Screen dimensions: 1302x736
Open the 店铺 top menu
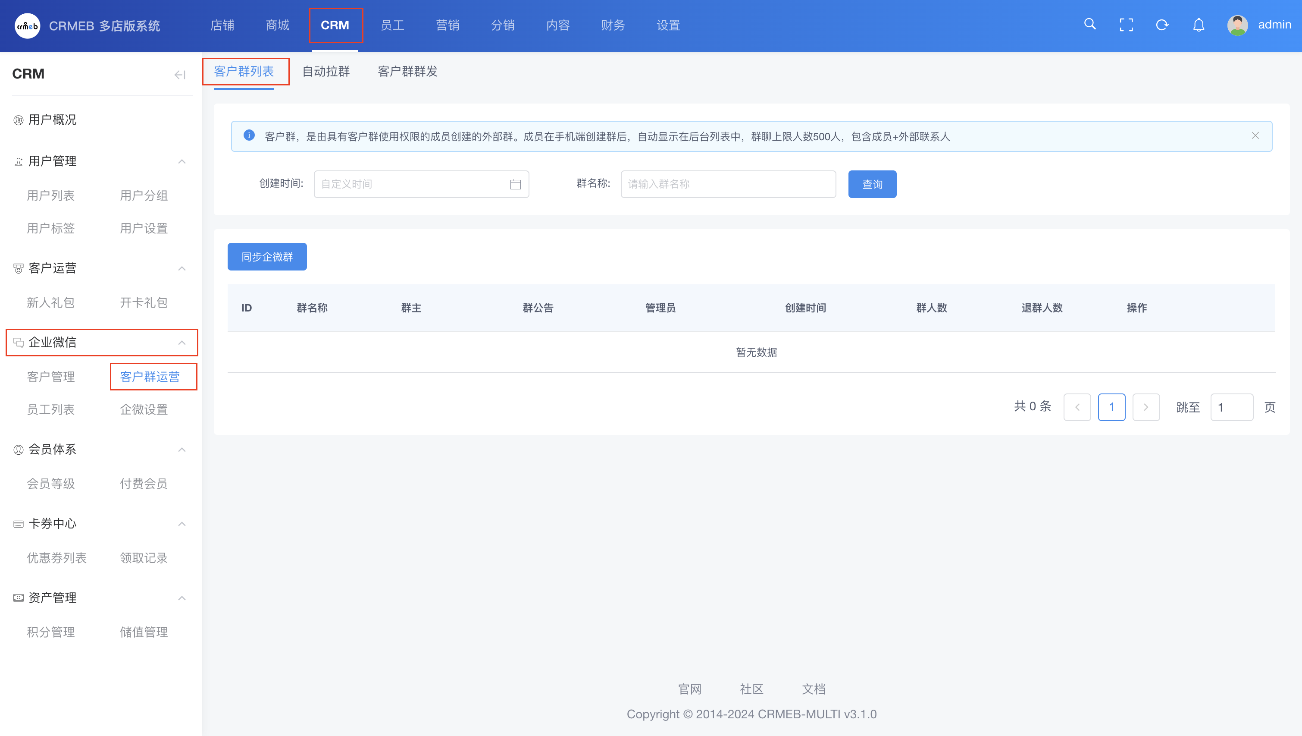(222, 25)
